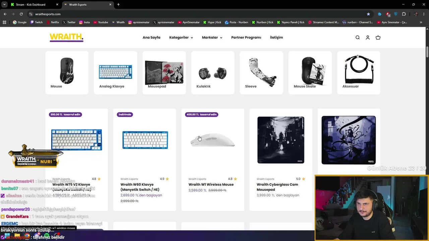This screenshot has width=429, height=241.
Task: Open Discord from the Windows taskbar
Action: (x=37, y=236)
